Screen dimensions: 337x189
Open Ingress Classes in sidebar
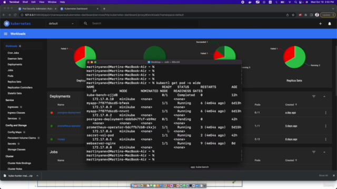point(16,113)
